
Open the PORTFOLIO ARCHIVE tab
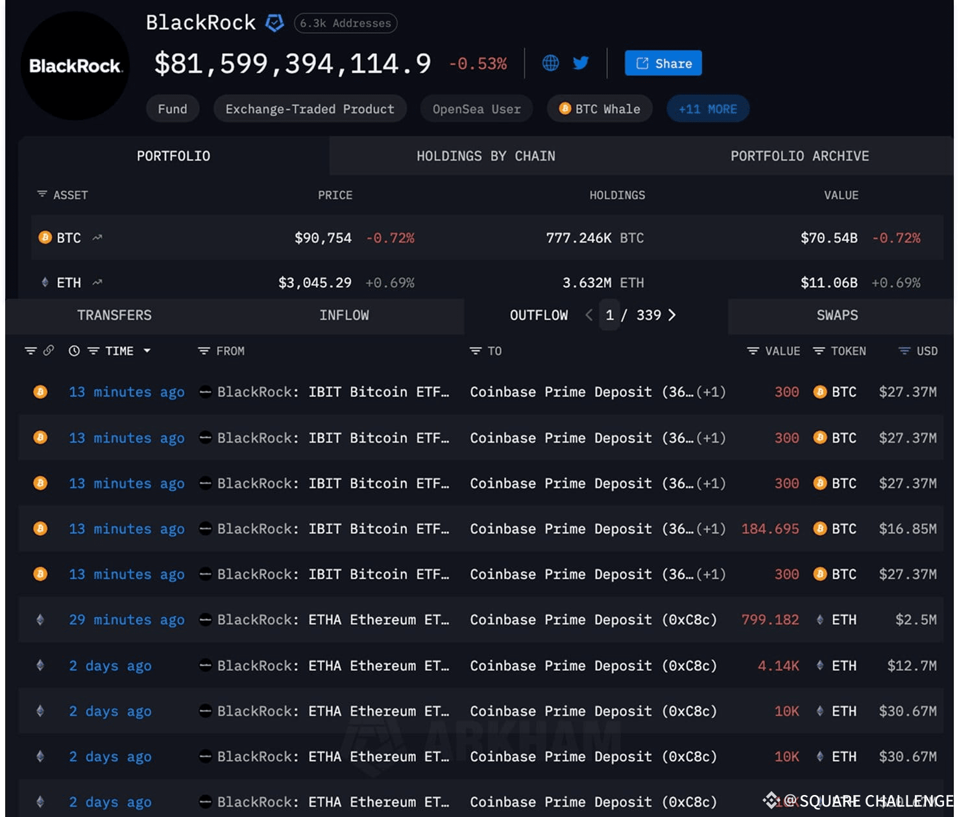point(799,156)
